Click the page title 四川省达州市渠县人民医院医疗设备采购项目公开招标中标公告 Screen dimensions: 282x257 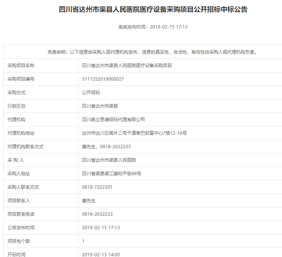pos(153,9)
